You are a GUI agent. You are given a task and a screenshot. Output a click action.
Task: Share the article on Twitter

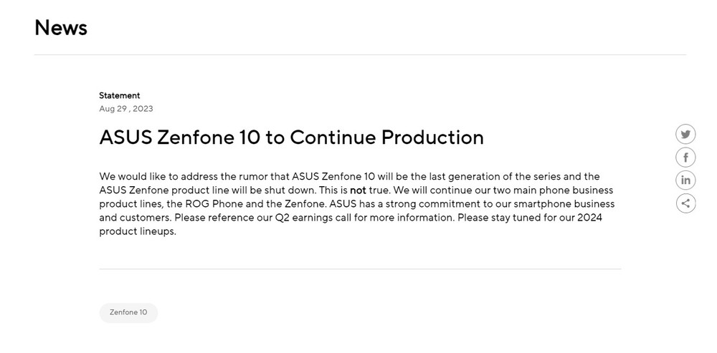pyautogui.click(x=685, y=135)
